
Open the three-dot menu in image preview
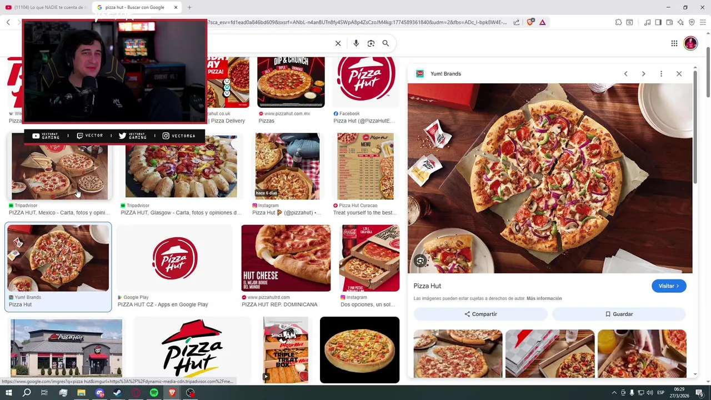click(661, 74)
